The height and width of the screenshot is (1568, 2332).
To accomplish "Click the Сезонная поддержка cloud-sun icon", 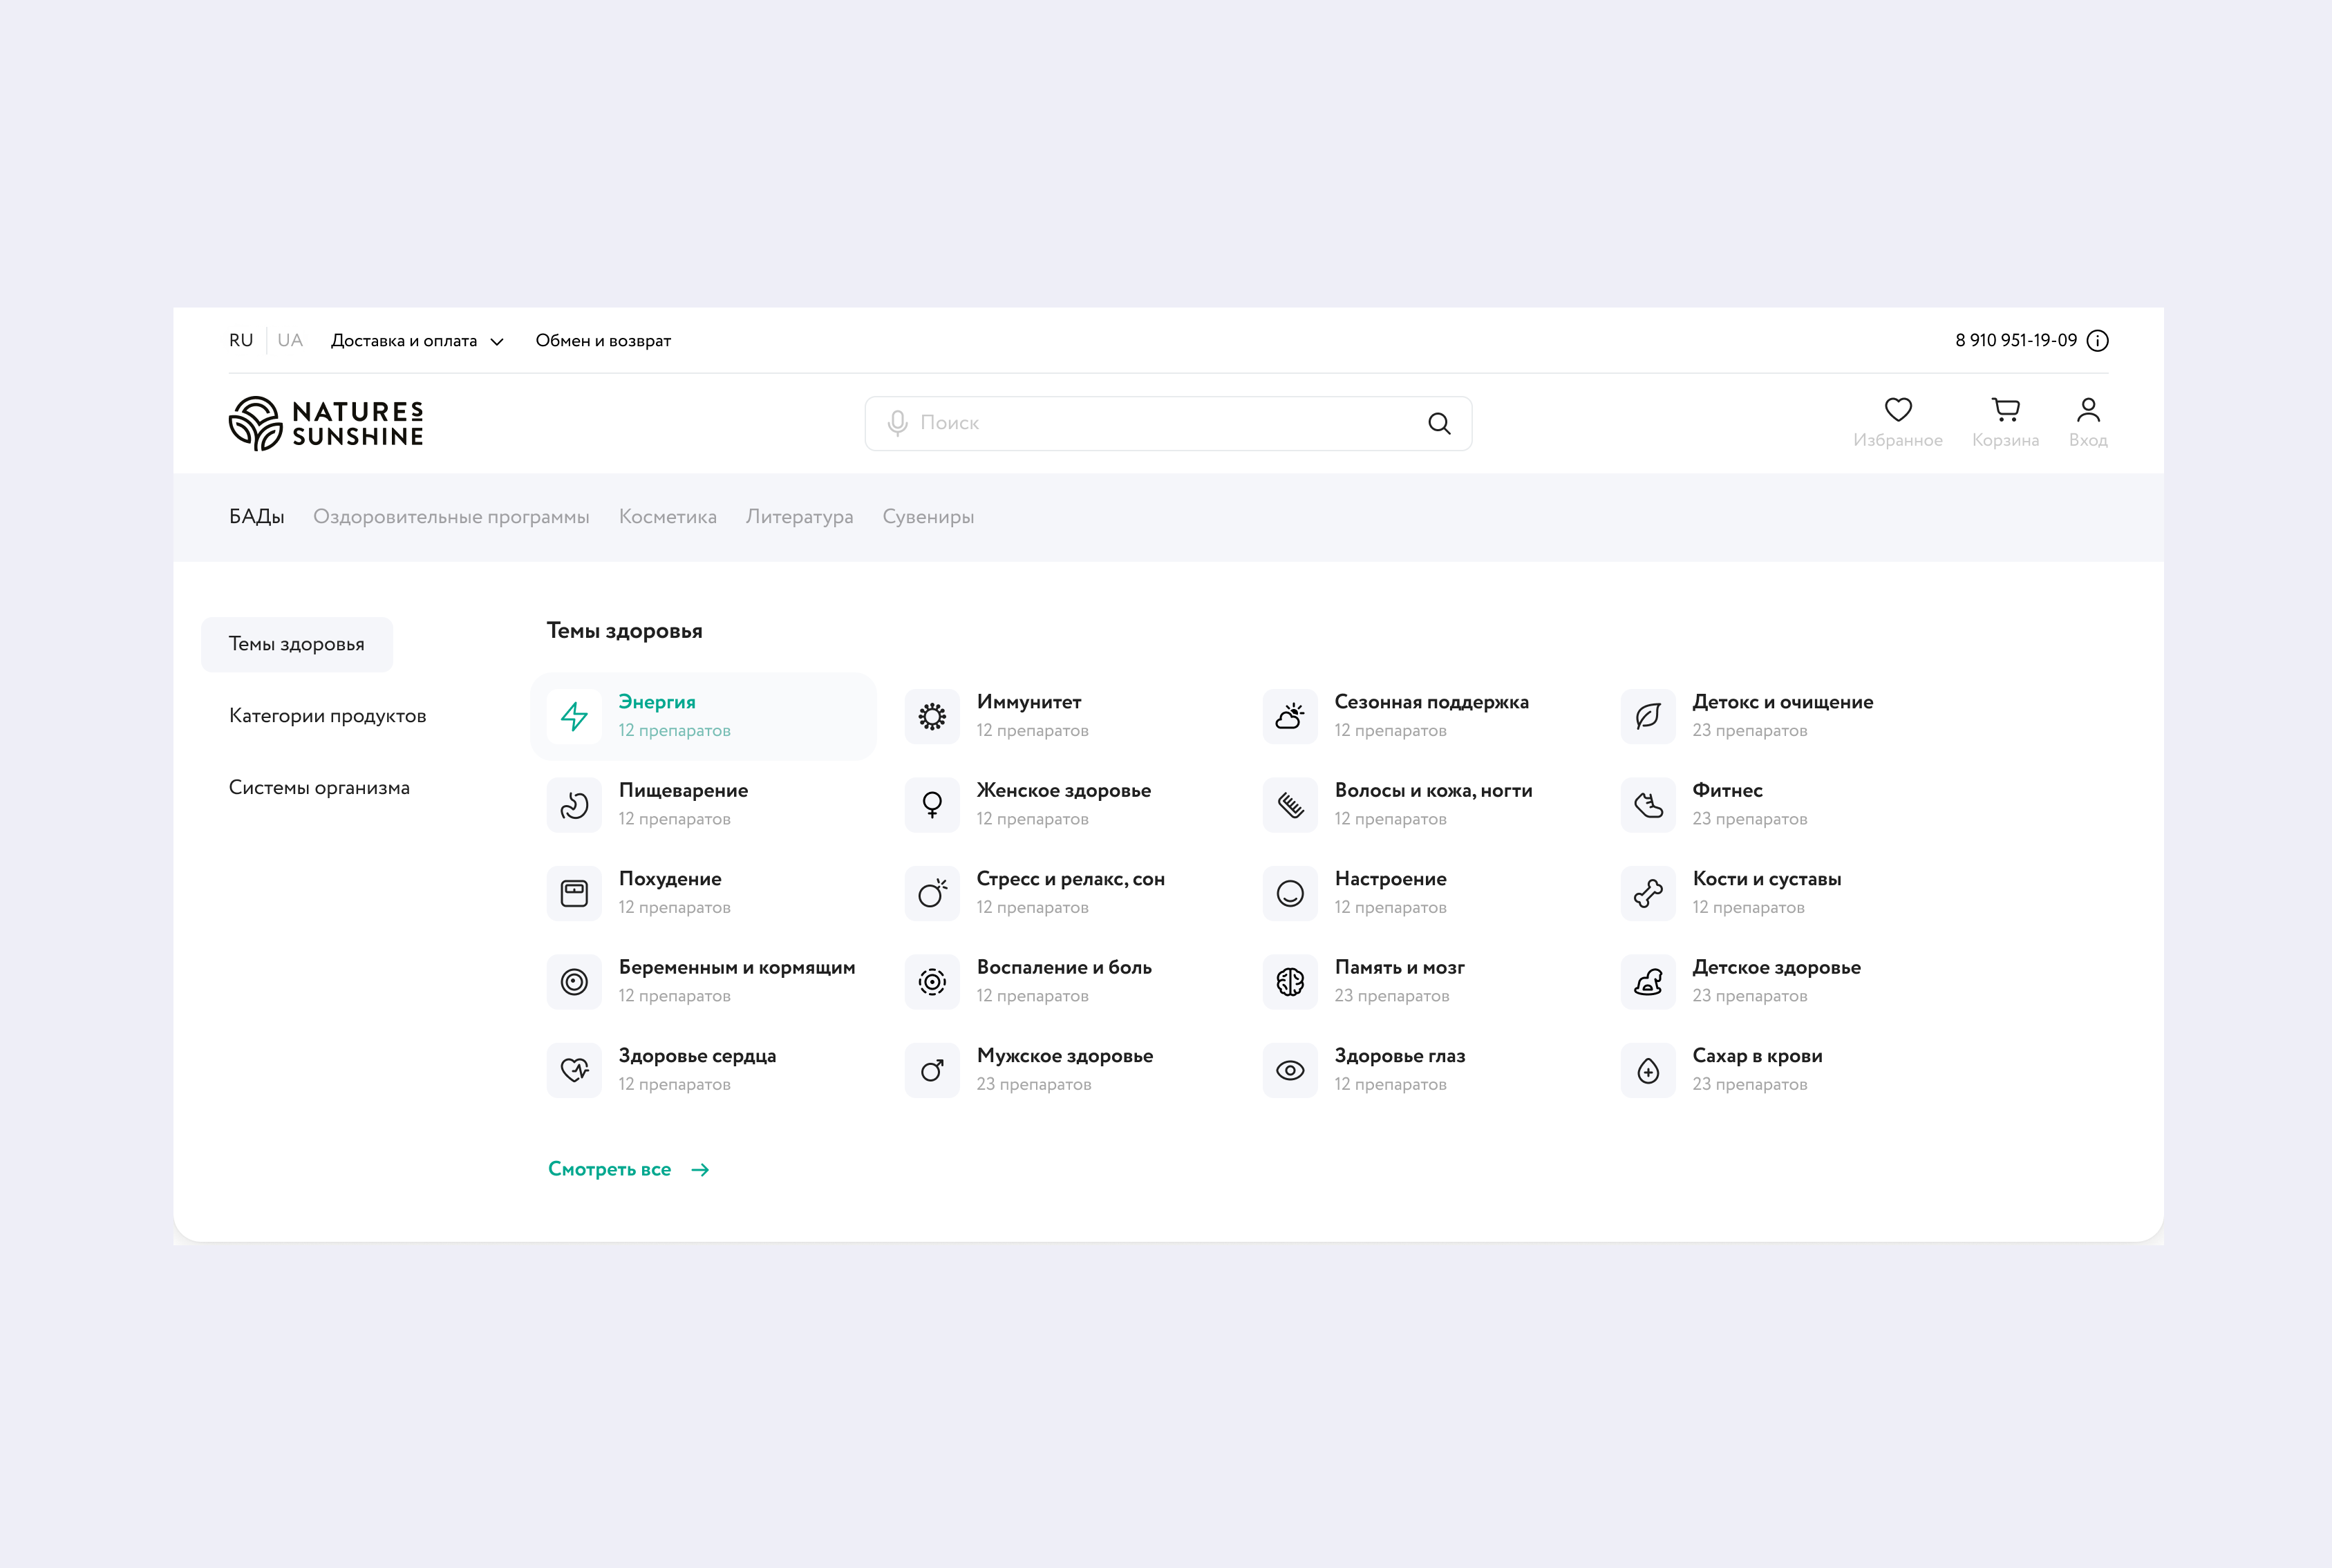I will pyautogui.click(x=1290, y=716).
